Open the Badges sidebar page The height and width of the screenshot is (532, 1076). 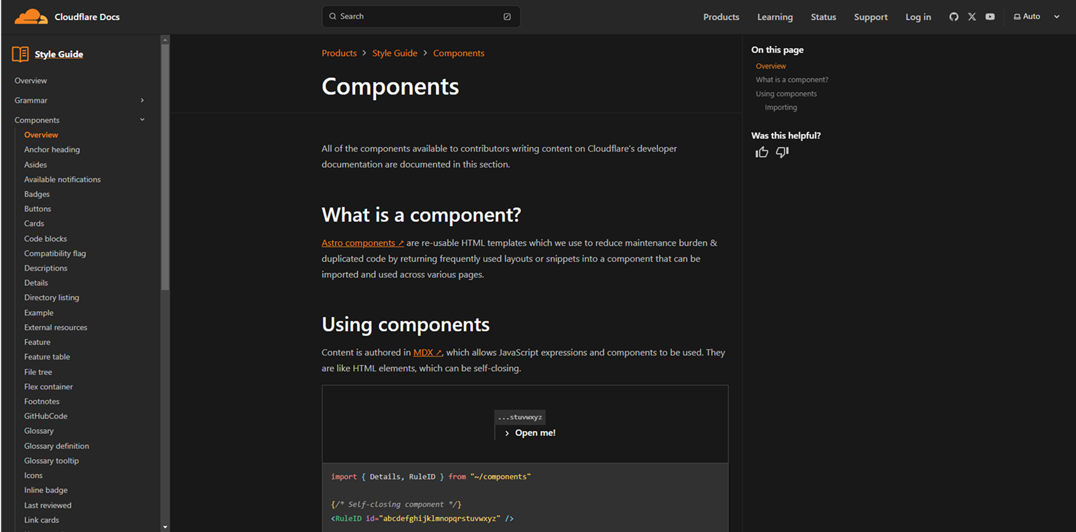pos(37,194)
